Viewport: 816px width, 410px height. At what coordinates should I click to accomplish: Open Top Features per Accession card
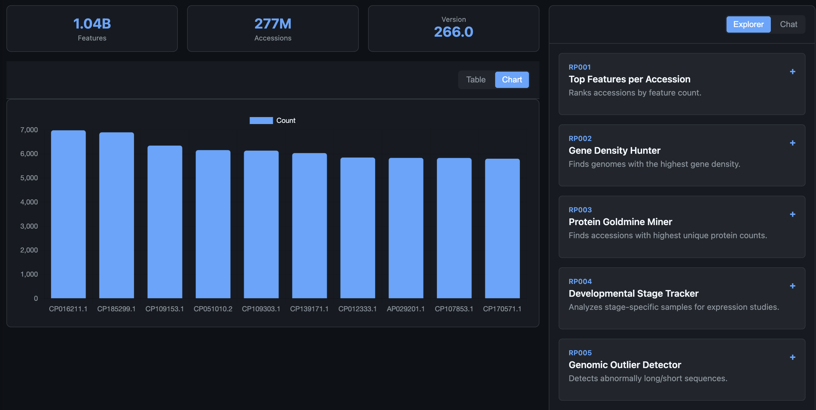click(x=629, y=79)
